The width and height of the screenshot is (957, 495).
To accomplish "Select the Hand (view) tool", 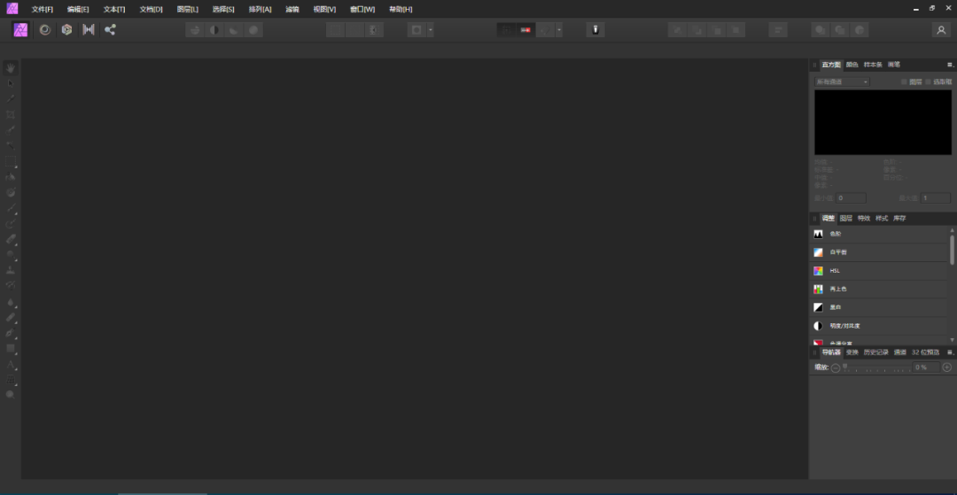I will [11, 67].
